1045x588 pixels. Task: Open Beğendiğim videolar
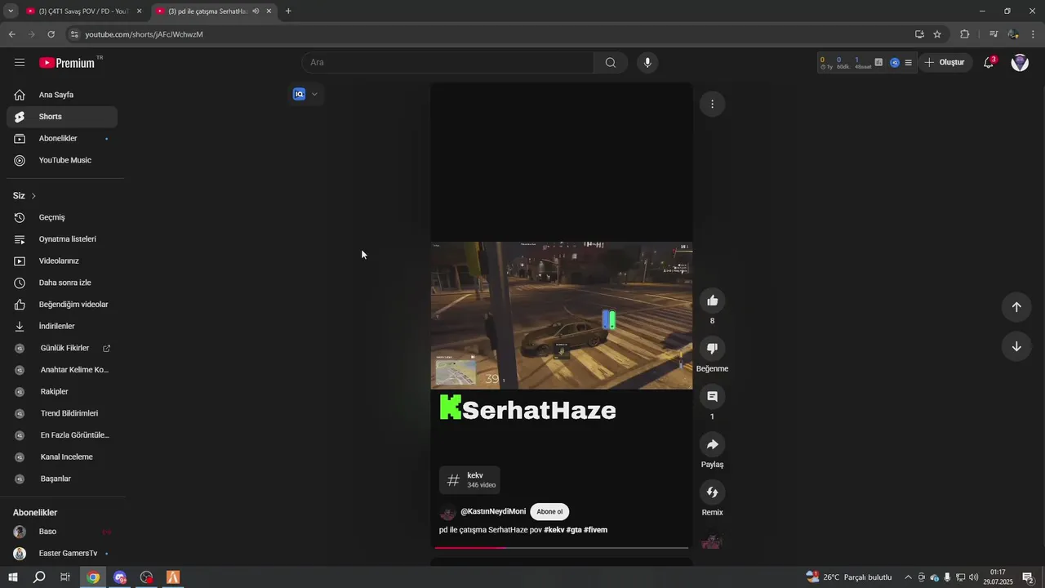pyautogui.click(x=62, y=305)
